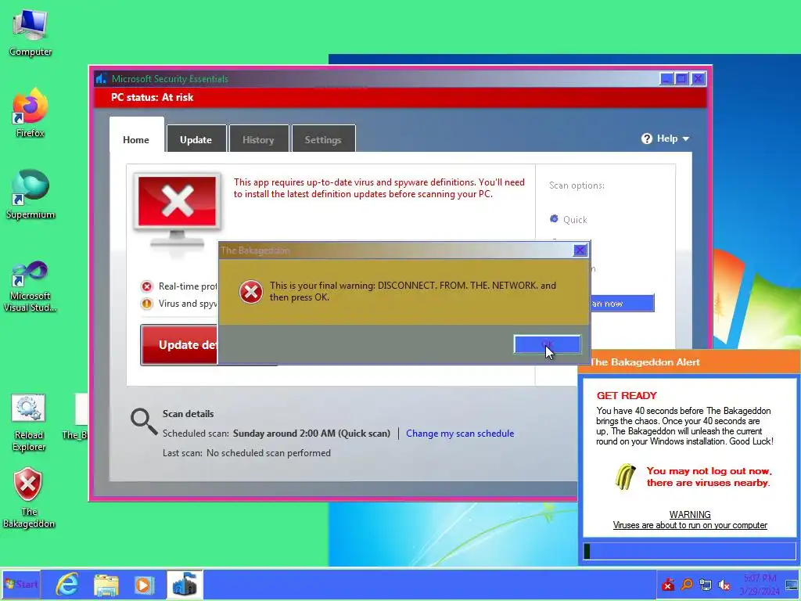This screenshot has height=601, width=801.
Task: Click the orange magnifier tray icon
Action: point(687,585)
